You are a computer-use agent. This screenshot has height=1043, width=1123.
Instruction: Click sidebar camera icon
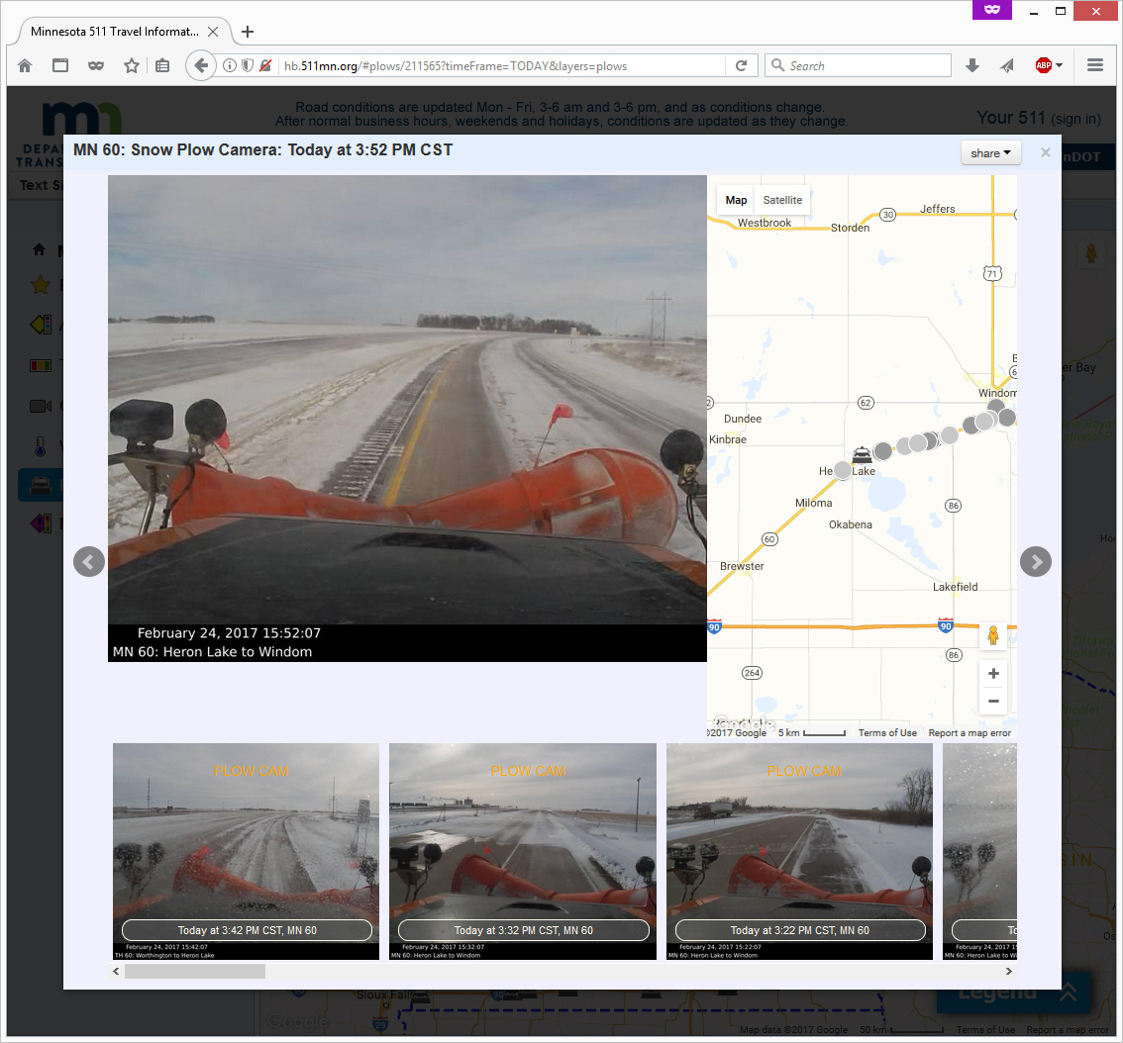tap(40, 407)
